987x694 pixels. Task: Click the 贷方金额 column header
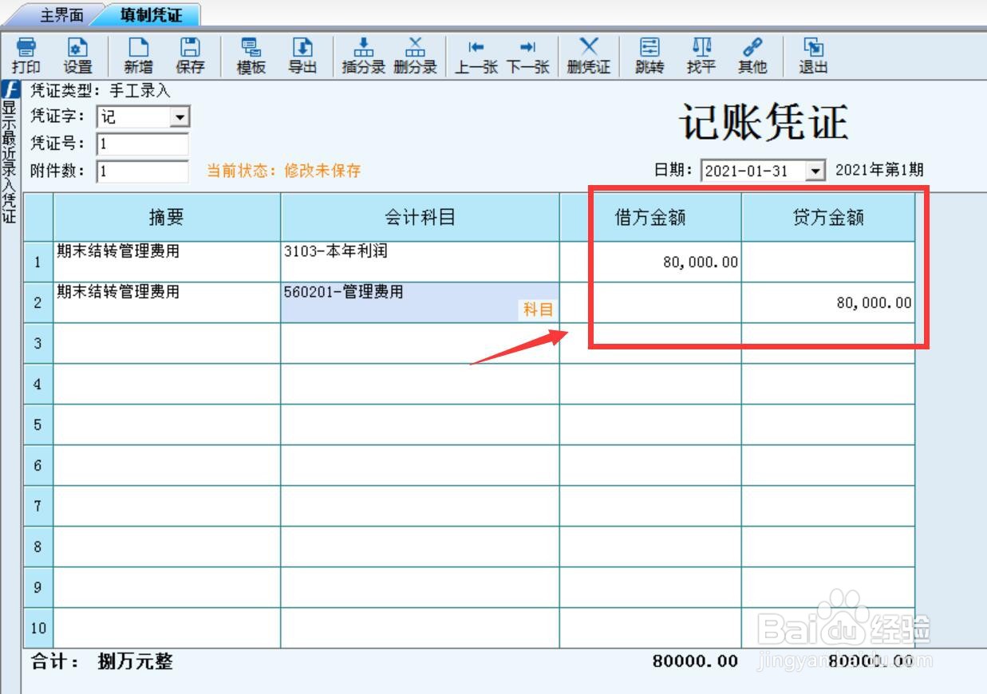tap(828, 217)
